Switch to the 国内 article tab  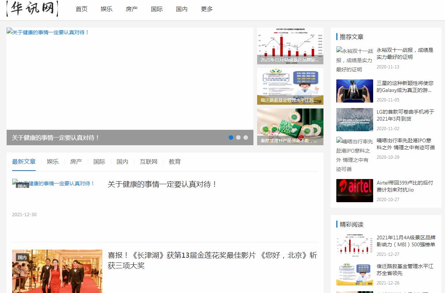click(122, 162)
